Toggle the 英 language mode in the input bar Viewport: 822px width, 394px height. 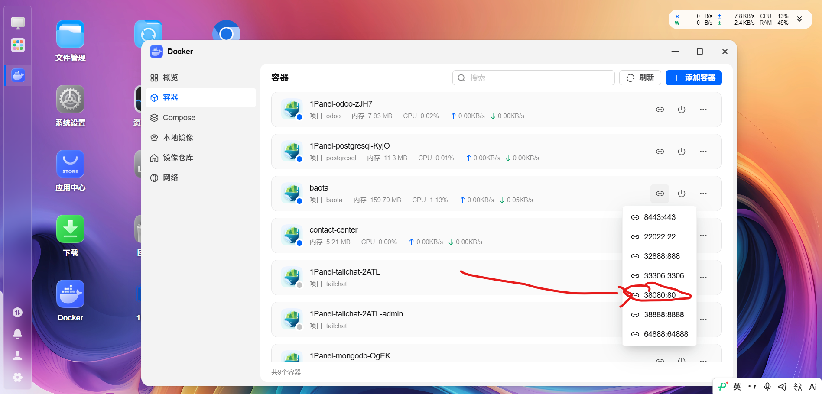click(x=737, y=387)
